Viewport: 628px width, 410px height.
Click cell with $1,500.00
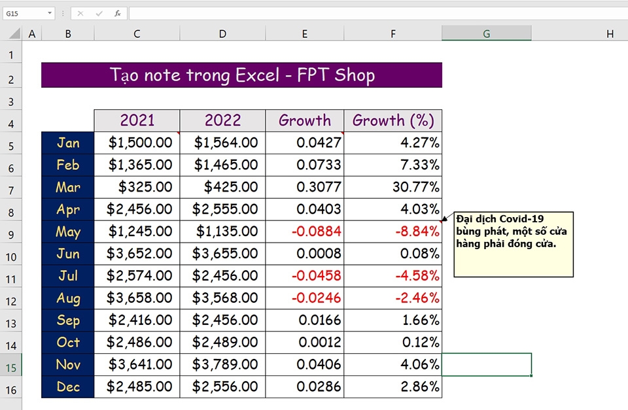coord(137,143)
